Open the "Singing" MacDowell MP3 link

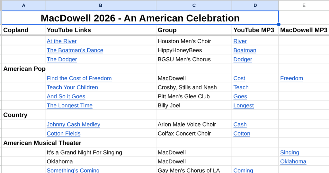click(x=289, y=152)
